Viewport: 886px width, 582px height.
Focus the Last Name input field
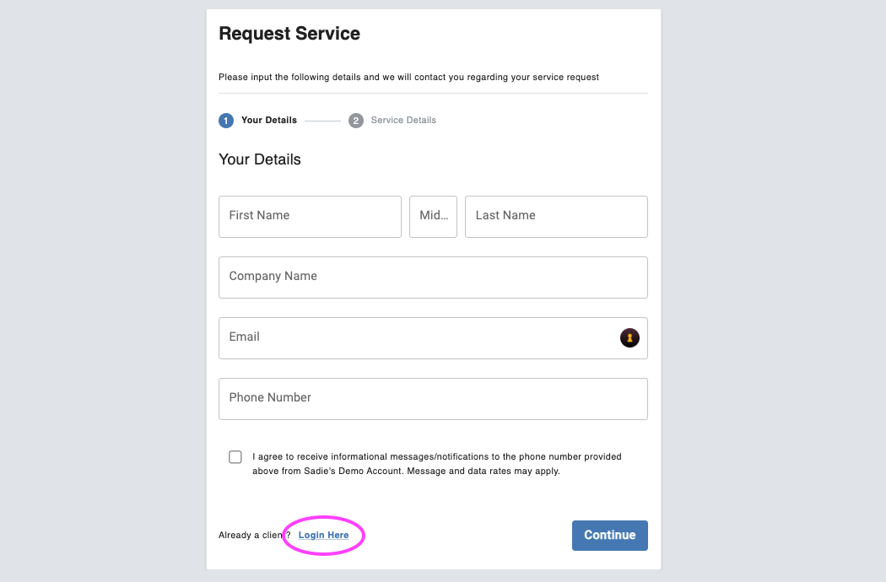click(x=556, y=217)
